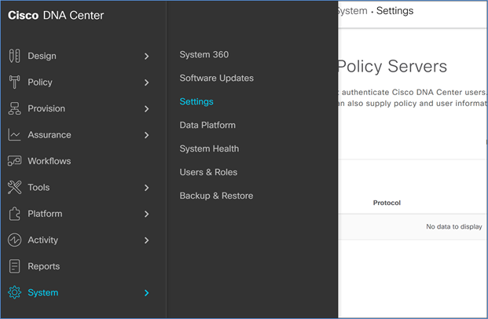Open Backup & Restore from submenu
Viewport: 488px width, 319px height.
point(216,196)
